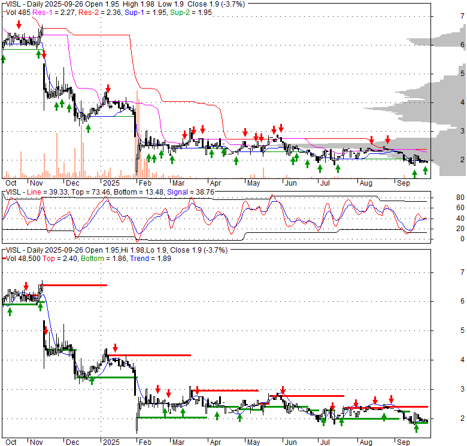Click the 'Oct' label on bottom chart's time axis

(11, 442)
